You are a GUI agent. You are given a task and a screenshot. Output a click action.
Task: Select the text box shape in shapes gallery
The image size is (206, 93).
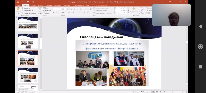pyautogui.click(x=116, y=8)
